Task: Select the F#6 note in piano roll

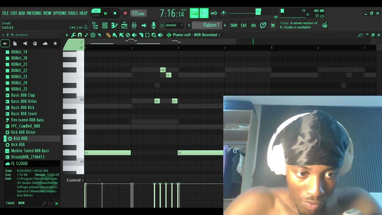Action: pos(163,70)
